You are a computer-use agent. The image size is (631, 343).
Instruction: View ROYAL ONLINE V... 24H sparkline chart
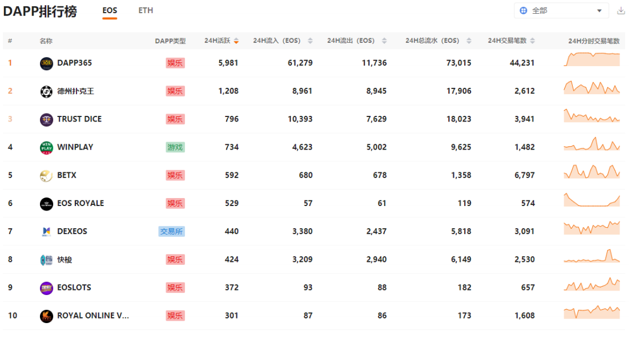click(592, 312)
